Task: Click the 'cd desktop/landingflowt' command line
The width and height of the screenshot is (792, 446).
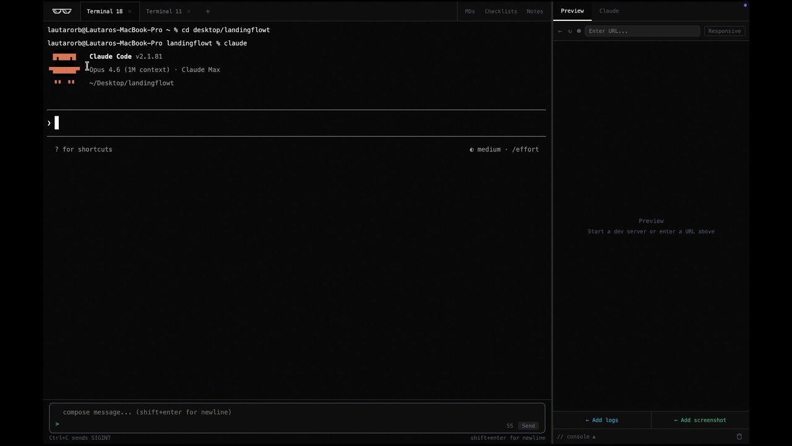Action: [226, 30]
